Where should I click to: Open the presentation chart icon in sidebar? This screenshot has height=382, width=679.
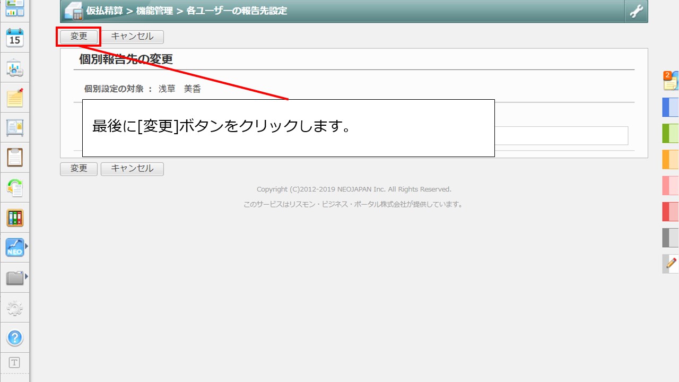pyautogui.click(x=15, y=68)
